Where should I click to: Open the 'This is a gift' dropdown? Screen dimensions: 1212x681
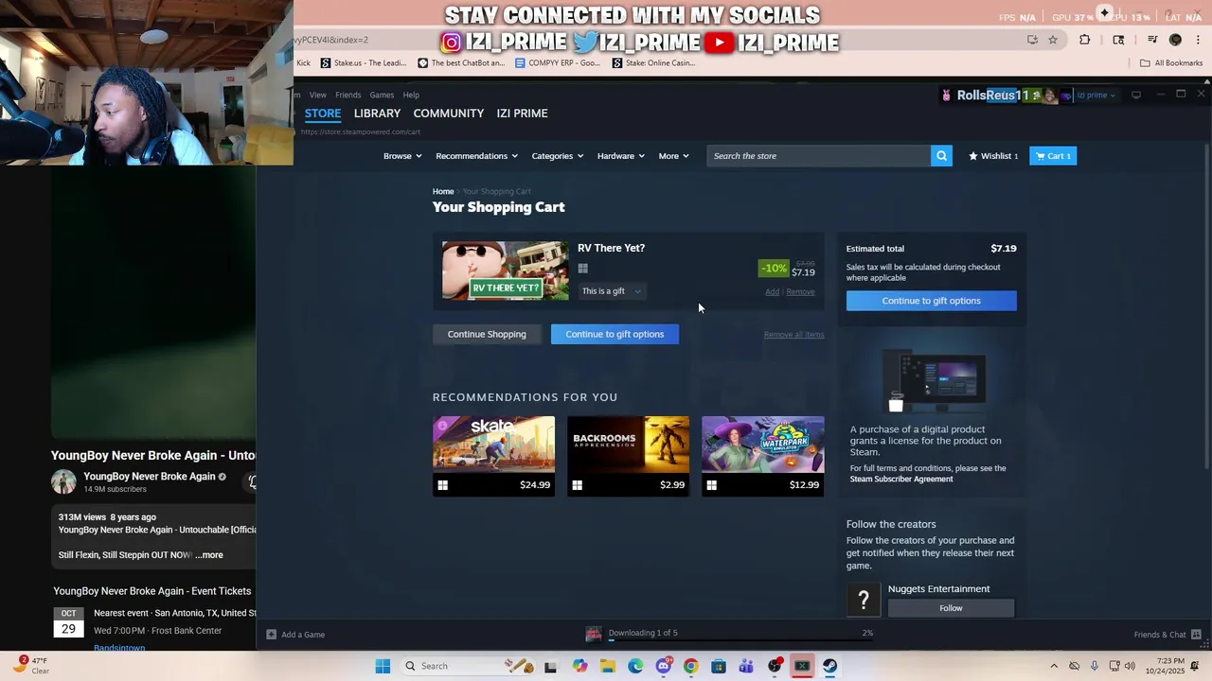tap(611, 291)
